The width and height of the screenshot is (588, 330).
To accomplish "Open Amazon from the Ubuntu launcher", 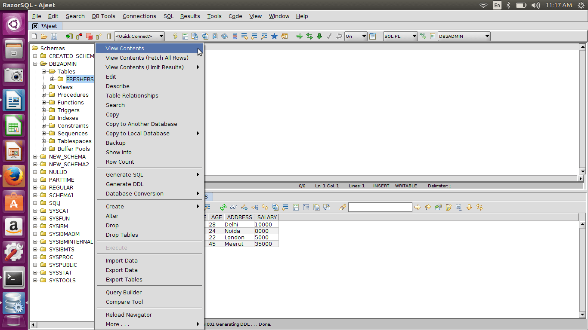I will pyautogui.click(x=14, y=226).
